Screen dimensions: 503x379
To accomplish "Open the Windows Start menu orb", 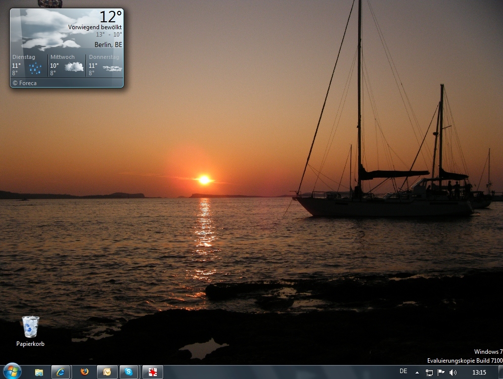I will [x=12, y=371].
